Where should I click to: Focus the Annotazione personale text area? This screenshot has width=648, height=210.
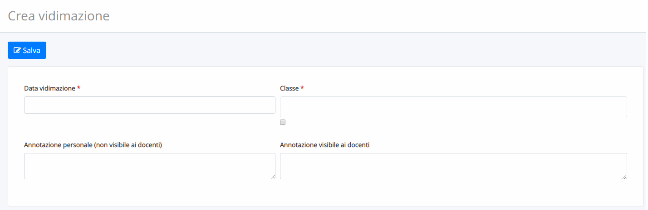point(150,166)
